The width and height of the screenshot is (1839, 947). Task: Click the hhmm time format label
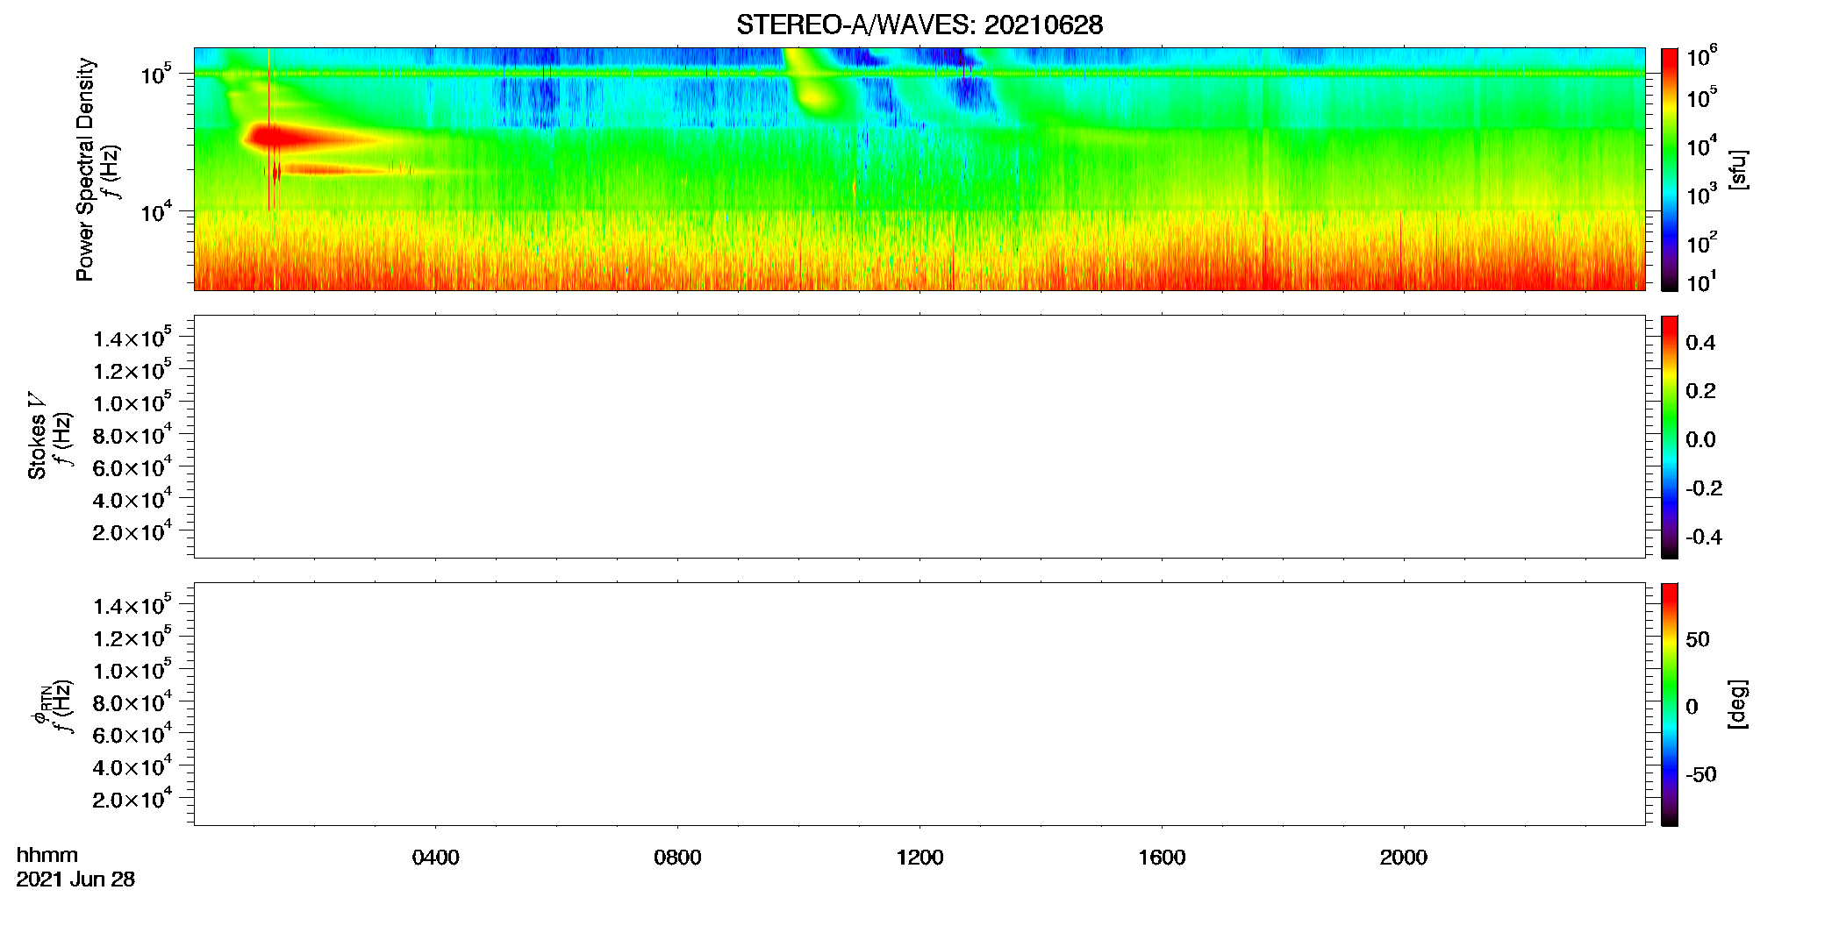(x=47, y=855)
